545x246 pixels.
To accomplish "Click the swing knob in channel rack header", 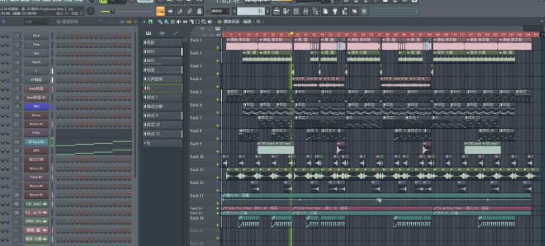I will point(100,22).
